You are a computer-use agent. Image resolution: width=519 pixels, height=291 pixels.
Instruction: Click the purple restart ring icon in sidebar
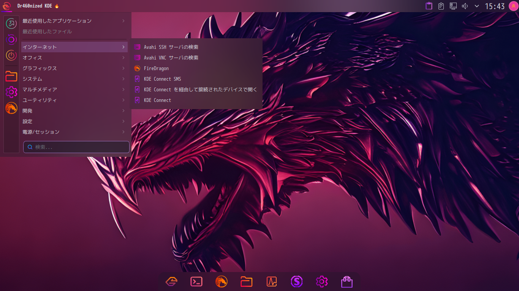[11, 39]
